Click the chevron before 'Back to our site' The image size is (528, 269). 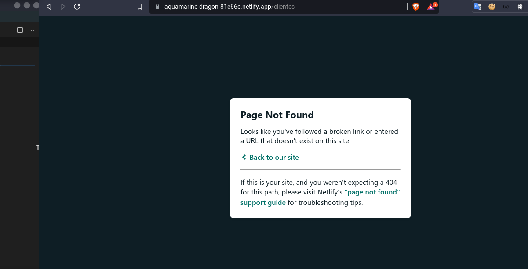click(x=244, y=157)
